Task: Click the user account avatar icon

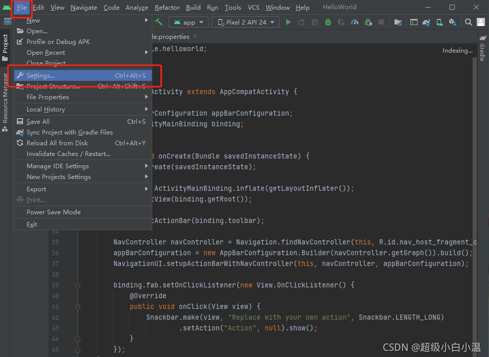Action: pyautogui.click(x=481, y=22)
